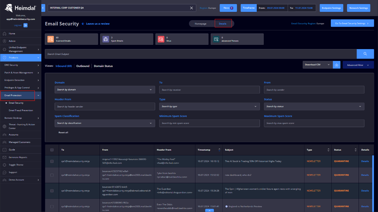The height and width of the screenshot is (212, 378).
Task: Open Email Fraud Prevention menu item
Action: click(21, 110)
